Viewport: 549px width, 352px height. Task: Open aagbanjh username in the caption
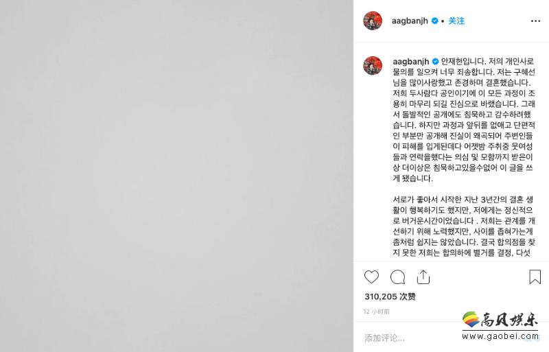click(x=410, y=62)
